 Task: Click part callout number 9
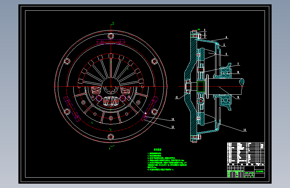coord(238,97)
